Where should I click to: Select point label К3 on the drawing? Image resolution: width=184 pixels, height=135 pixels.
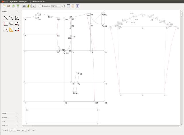pyautogui.click(x=80, y=74)
